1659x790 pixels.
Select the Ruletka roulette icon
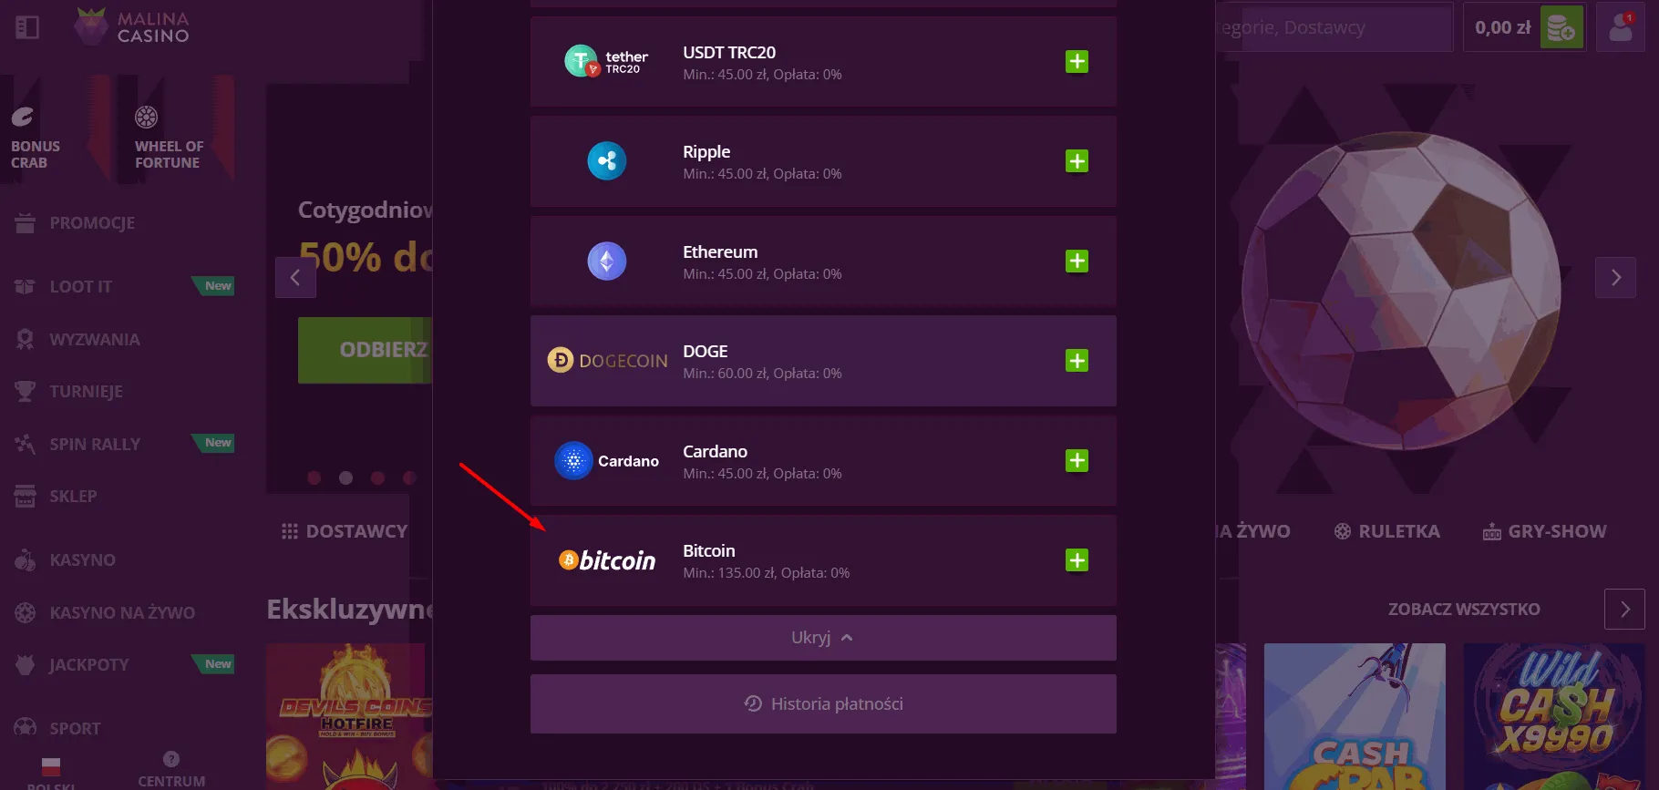click(1341, 530)
